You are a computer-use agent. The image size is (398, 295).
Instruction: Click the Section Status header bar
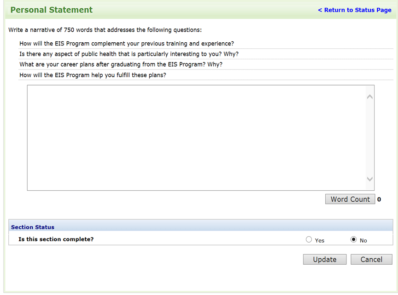click(201, 227)
